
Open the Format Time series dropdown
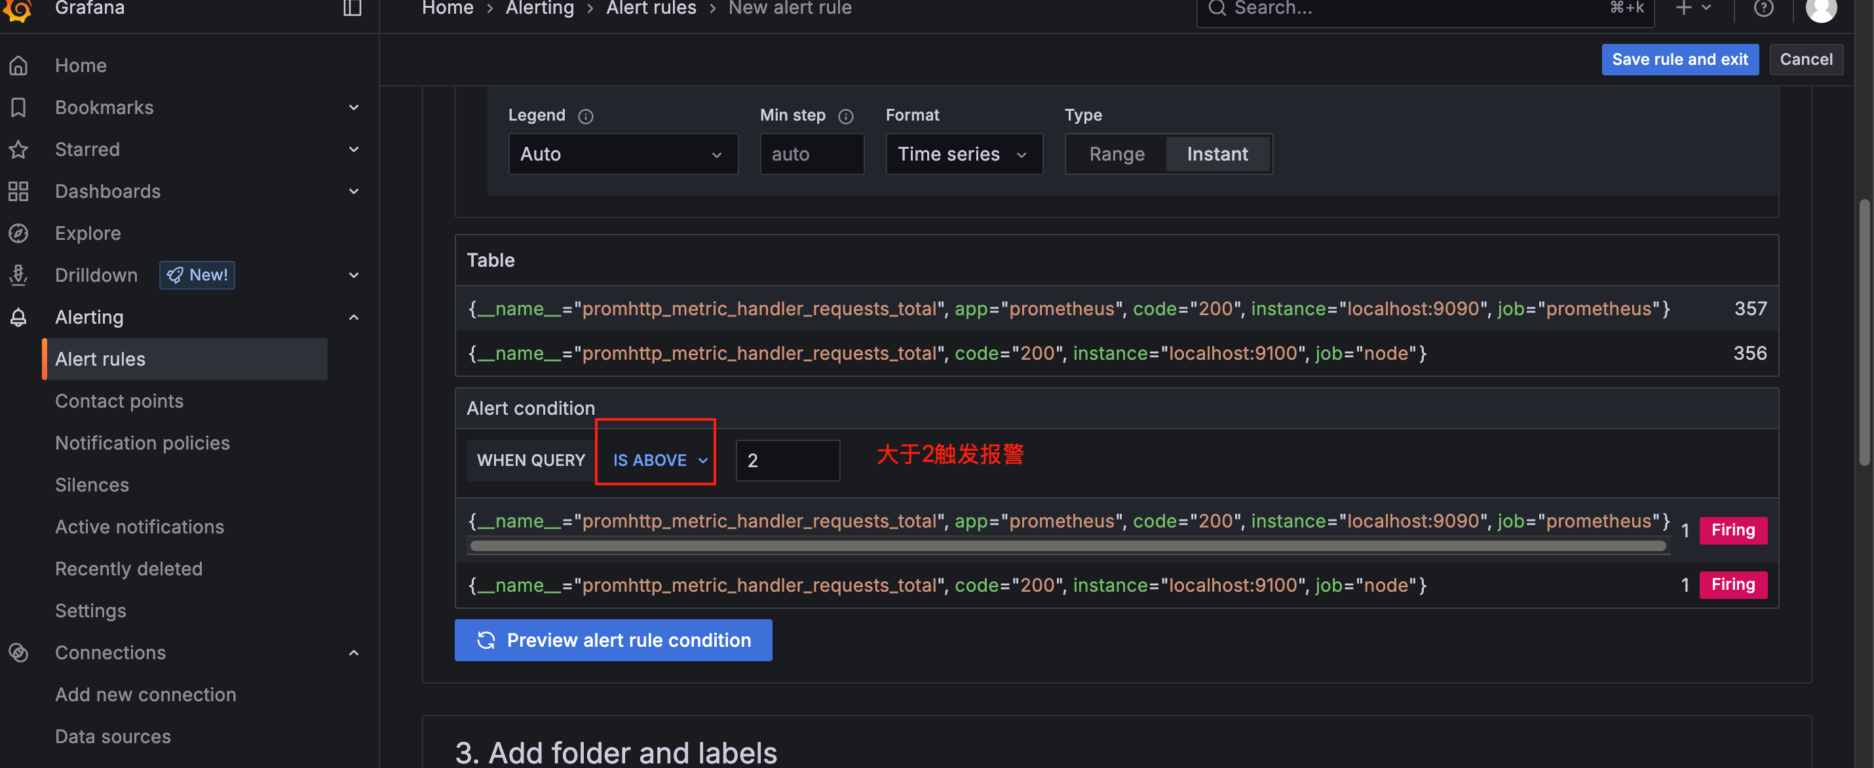963,154
